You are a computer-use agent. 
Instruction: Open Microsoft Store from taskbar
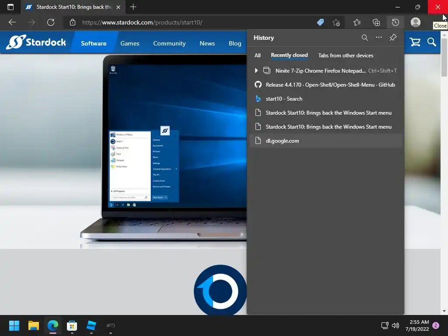click(72, 325)
